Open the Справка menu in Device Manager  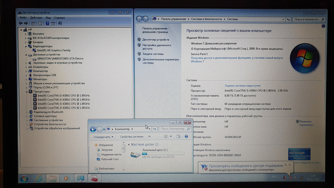pos(59,18)
